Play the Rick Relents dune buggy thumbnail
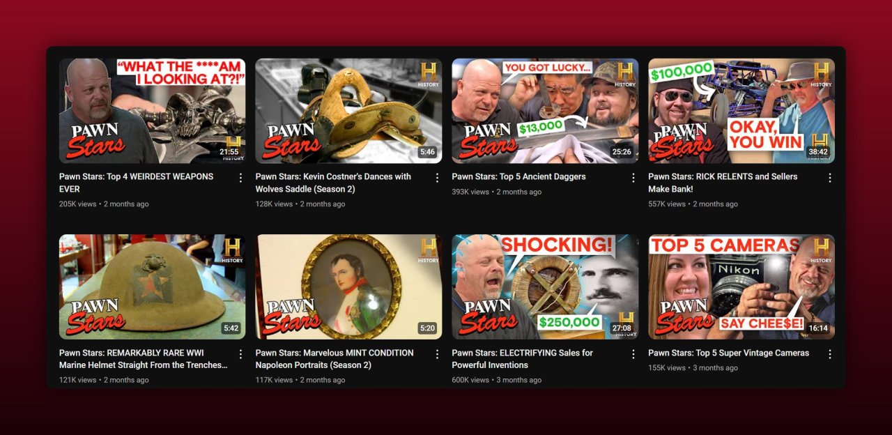The image size is (892, 435). tap(741, 111)
